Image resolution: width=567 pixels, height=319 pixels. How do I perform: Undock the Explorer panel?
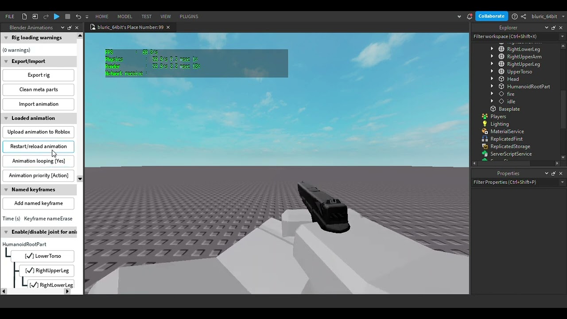[x=554, y=27]
